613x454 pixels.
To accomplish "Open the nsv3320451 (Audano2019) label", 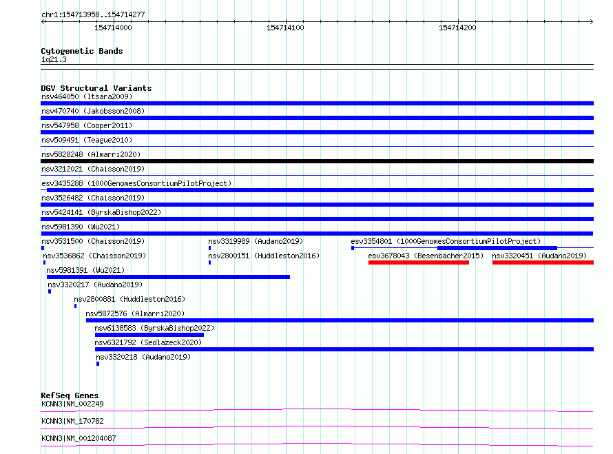I will [x=539, y=256].
